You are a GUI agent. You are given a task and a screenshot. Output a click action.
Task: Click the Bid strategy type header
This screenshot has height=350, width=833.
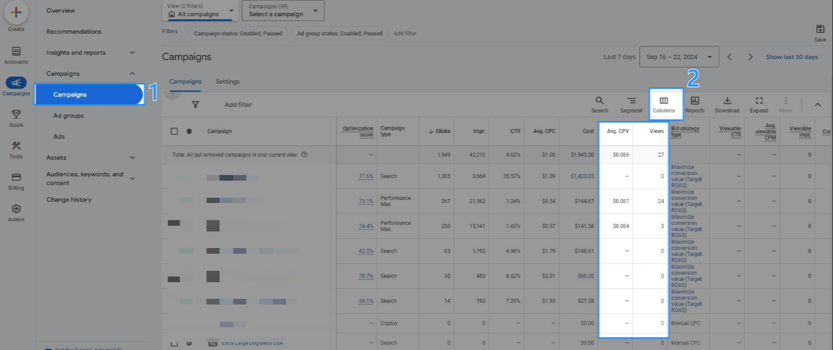pyautogui.click(x=685, y=131)
